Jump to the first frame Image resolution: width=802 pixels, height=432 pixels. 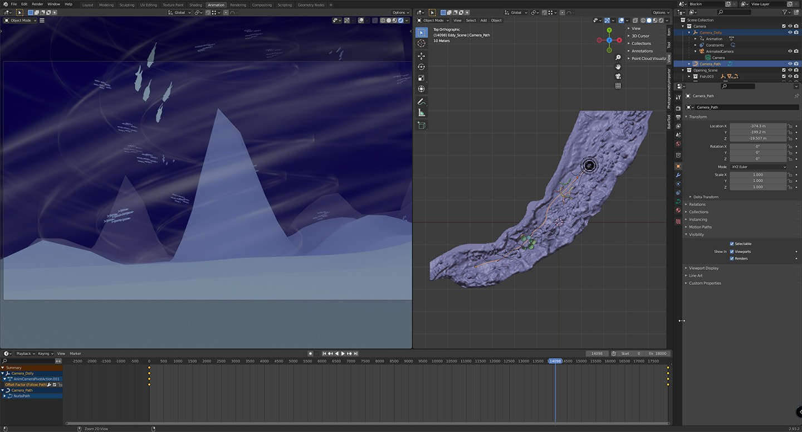point(324,353)
